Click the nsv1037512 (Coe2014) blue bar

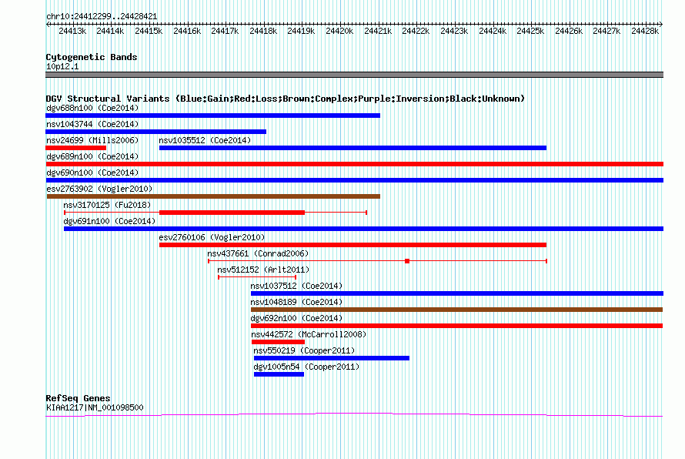pyautogui.click(x=457, y=293)
